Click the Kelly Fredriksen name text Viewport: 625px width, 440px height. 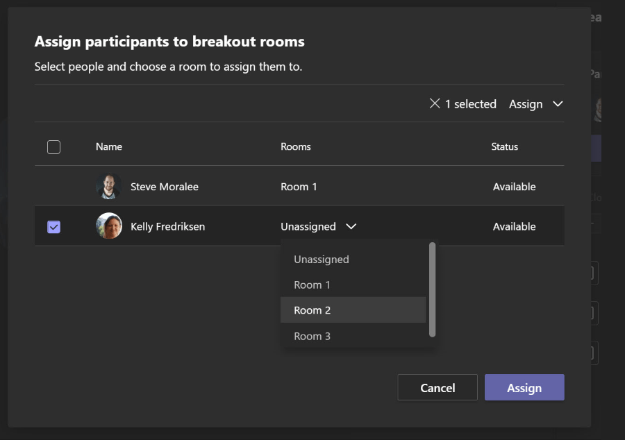pyautogui.click(x=167, y=226)
